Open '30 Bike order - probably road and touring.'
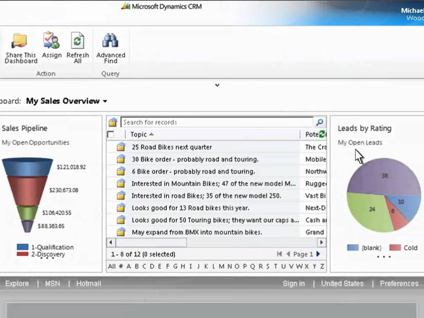 (195, 159)
